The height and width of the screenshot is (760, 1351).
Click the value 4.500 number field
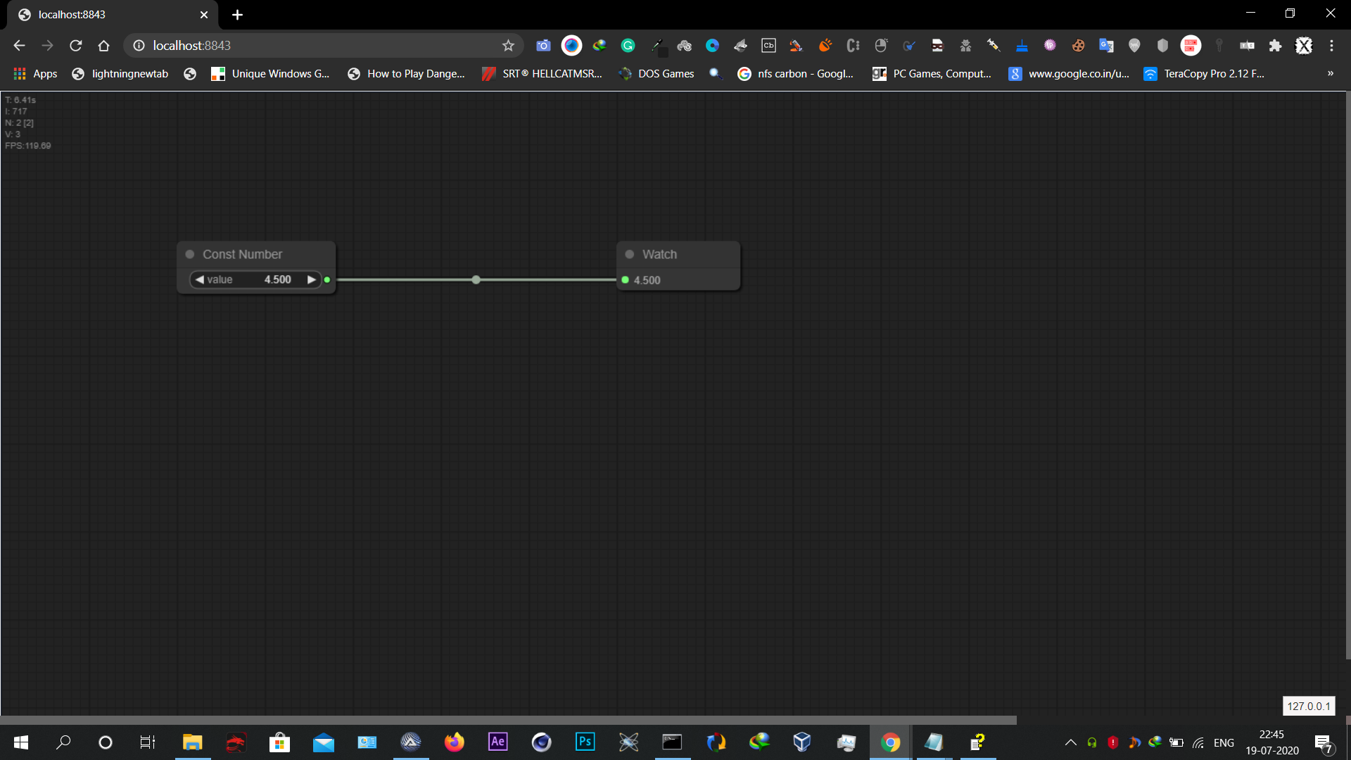click(277, 279)
